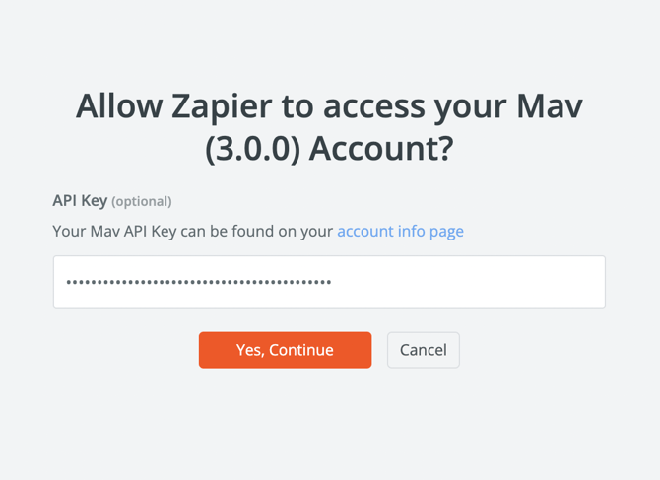Click the word 'page' in the account link
Viewport: 660px width, 480px height.
click(446, 232)
